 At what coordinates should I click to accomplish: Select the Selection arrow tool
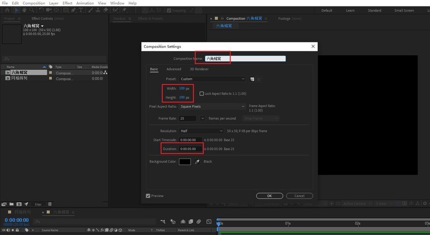pos(15,10)
